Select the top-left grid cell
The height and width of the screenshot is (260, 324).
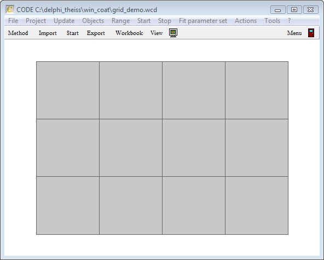click(68, 90)
